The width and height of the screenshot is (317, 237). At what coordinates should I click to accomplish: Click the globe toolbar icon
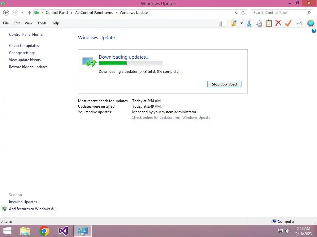click(311, 23)
